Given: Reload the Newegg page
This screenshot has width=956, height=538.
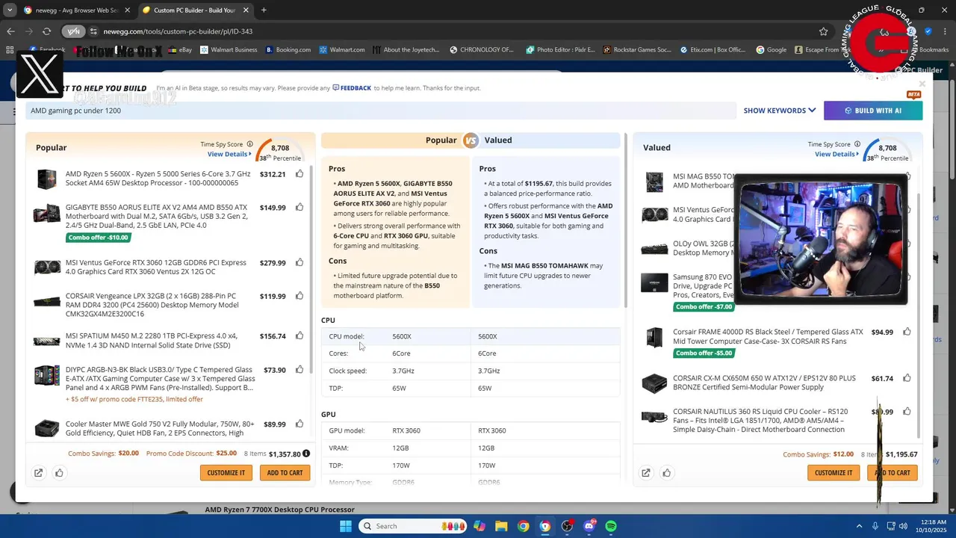Looking at the screenshot, I should pyautogui.click(x=46, y=31).
